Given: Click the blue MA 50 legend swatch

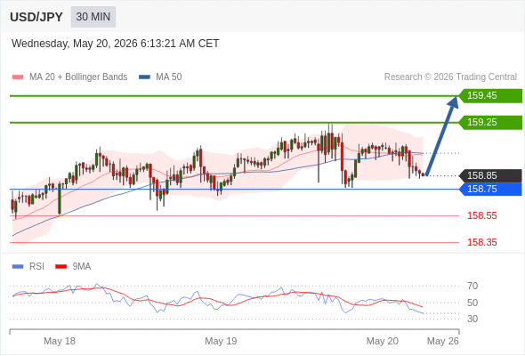Looking at the screenshot, I should [x=144, y=77].
